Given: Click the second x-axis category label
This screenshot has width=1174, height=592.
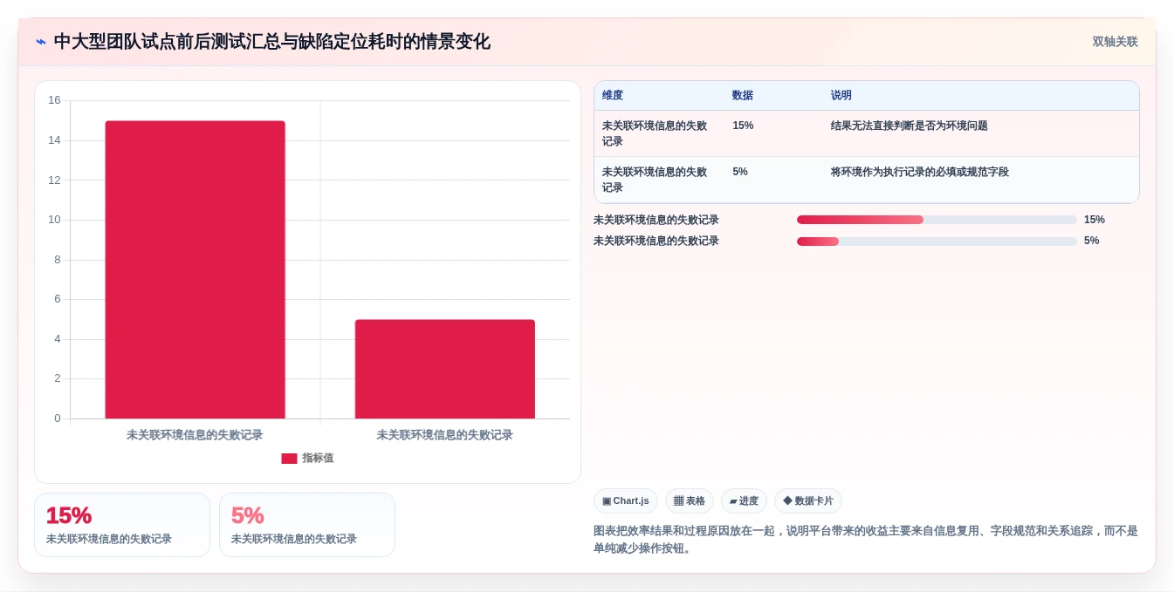Looking at the screenshot, I should tap(445, 435).
